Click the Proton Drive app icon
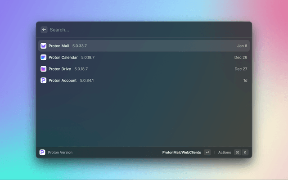Screen dimensions: 288x180 click(43, 69)
